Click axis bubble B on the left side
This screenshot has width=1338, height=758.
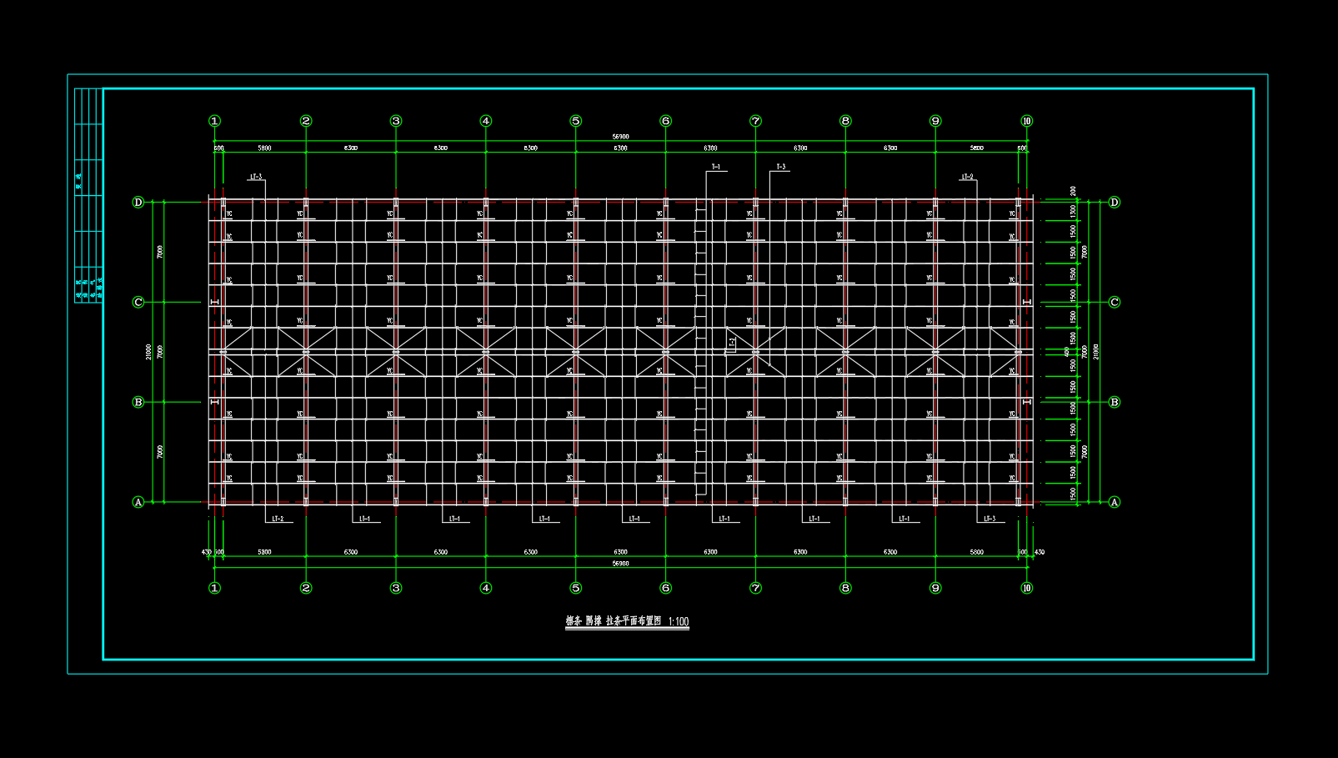pyautogui.click(x=138, y=402)
